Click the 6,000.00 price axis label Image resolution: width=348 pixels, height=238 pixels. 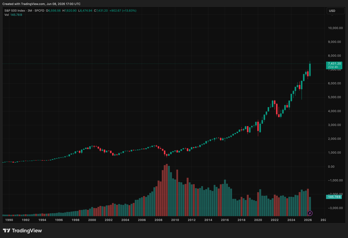pyautogui.click(x=335, y=83)
